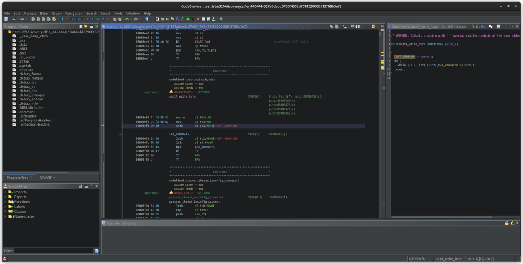The height and width of the screenshot is (264, 523).
Task: Take a snapshot with the camera icon in Listing
Action: 366,26
